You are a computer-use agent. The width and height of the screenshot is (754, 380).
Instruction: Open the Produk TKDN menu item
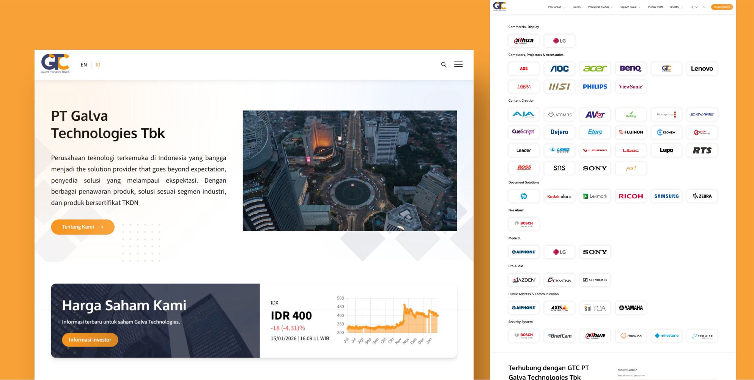pyautogui.click(x=655, y=7)
